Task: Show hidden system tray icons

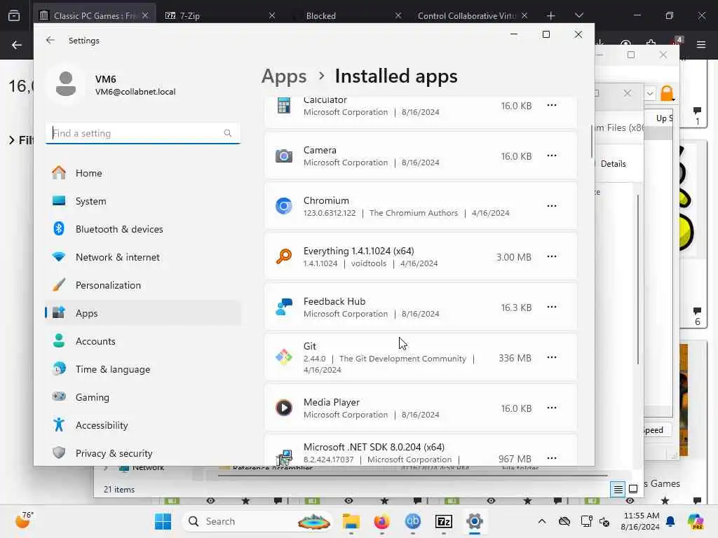Action: tap(542, 521)
